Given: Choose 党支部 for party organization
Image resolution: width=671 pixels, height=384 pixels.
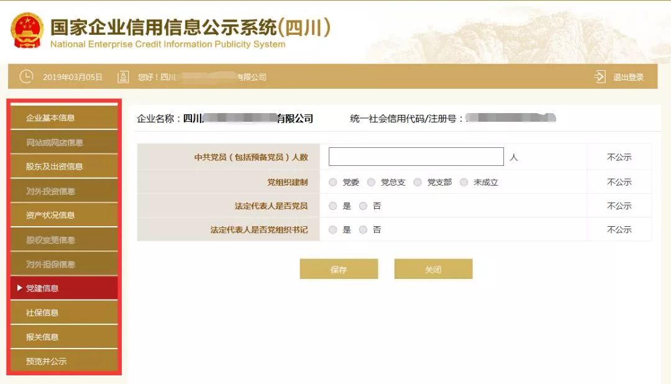Looking at the screenshot, I should 418,182.
